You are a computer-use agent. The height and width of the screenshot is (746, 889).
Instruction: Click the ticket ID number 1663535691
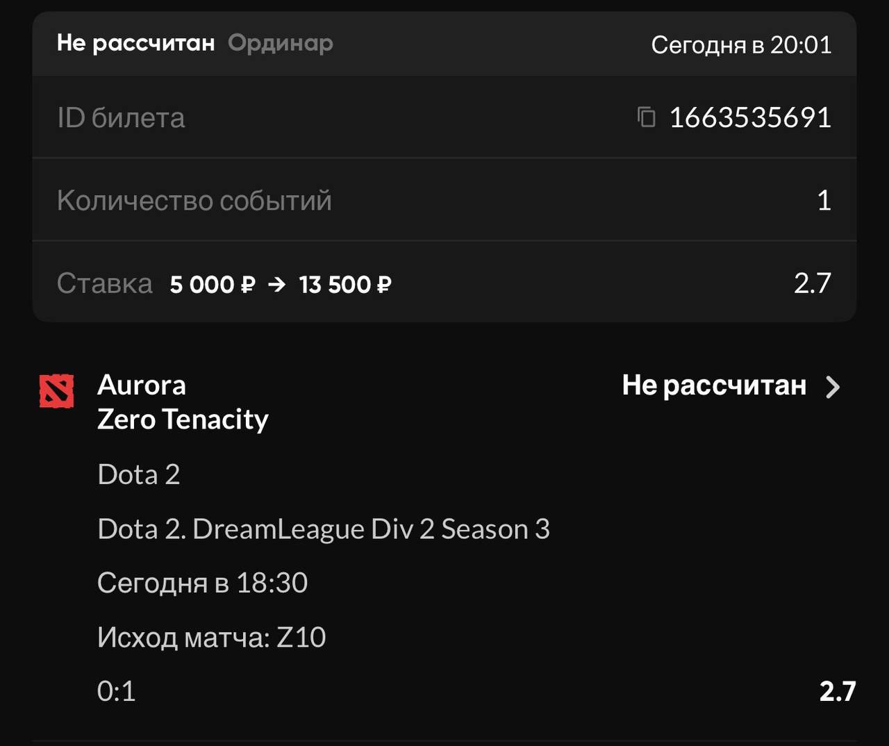tap(750, 117)
